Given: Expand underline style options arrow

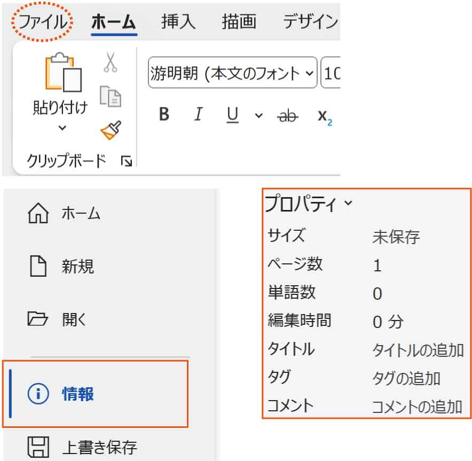Looking at the screenshot, I should tap(259, 115).
